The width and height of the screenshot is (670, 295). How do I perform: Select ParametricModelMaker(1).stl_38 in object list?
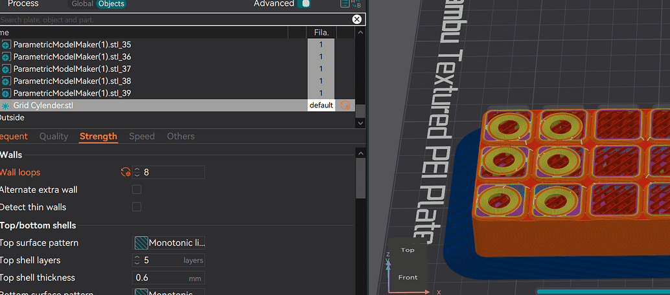point(72,81)
